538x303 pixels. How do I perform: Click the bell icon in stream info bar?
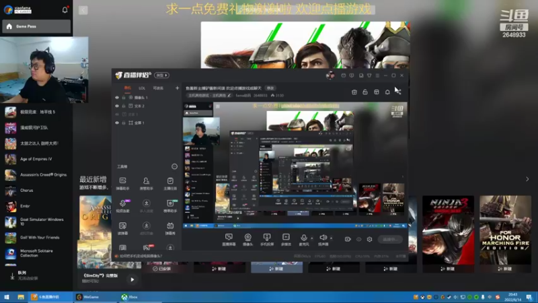387,92
